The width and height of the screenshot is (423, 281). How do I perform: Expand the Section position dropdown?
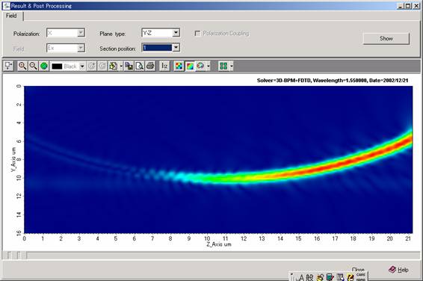pyautogui.click(x=176, y=48)
